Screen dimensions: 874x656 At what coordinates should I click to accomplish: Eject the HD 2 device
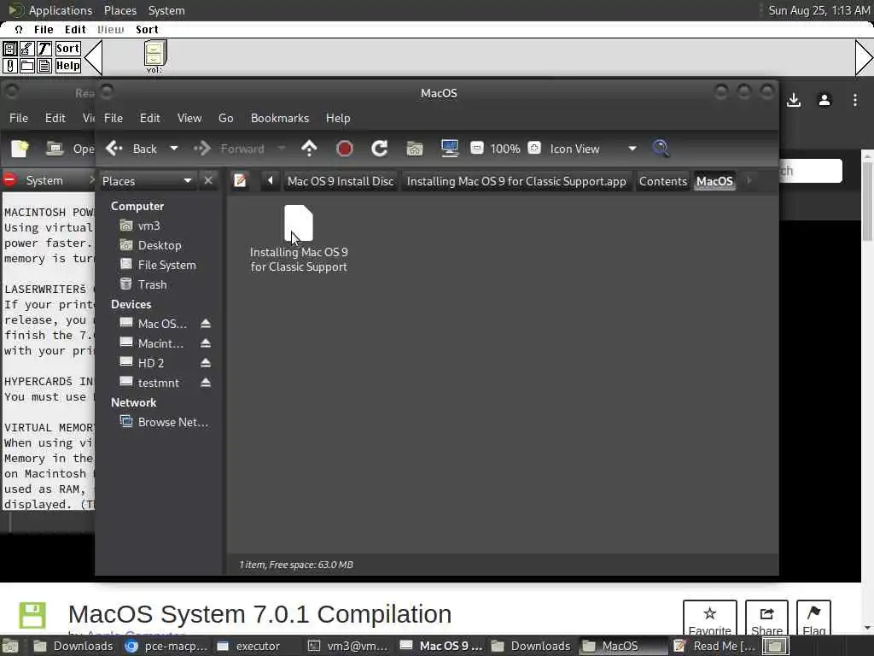[x=206, y=363]
